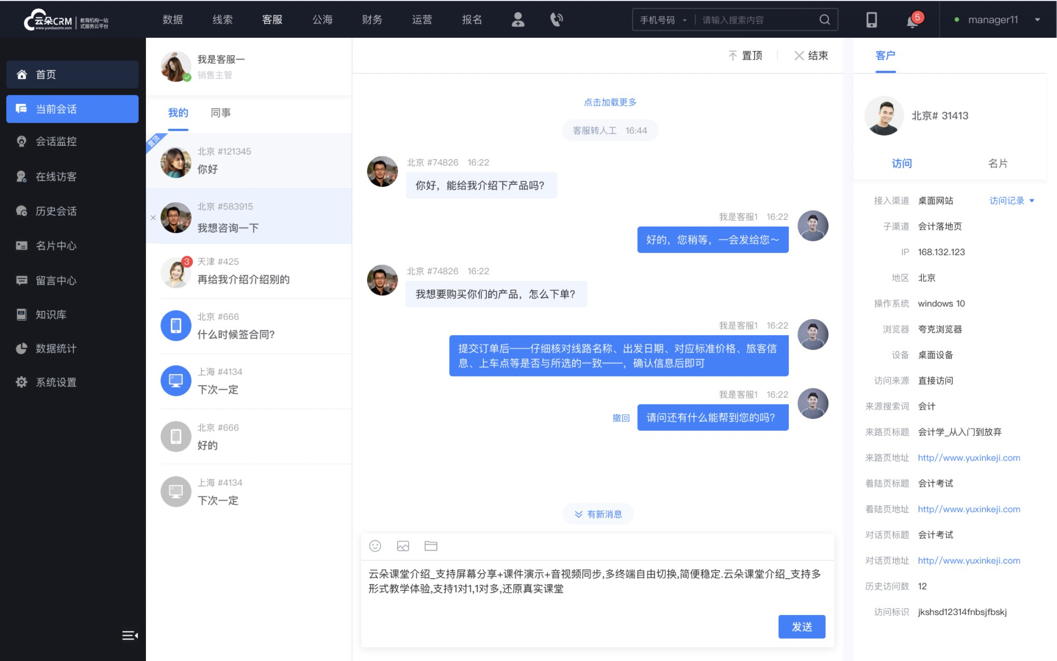Click the mobile preview icon in top bar
Image resolution: width=1057 pixels, height=661 pixels.
pyautogui.click(x=871, y=19)
